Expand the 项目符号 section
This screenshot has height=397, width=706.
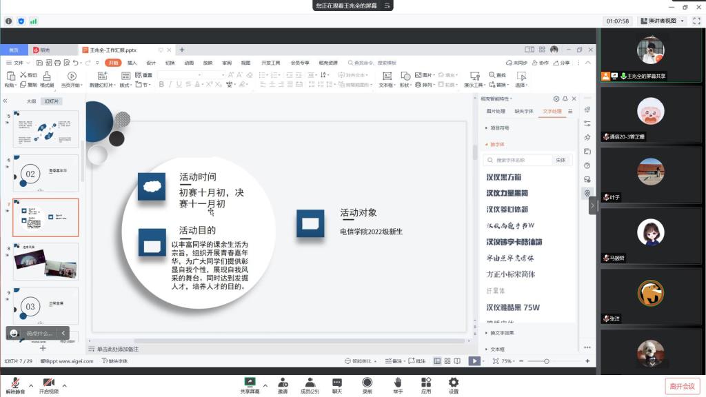[x=499, y=128]
